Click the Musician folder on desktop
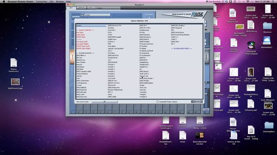 (x=267, y=28)
